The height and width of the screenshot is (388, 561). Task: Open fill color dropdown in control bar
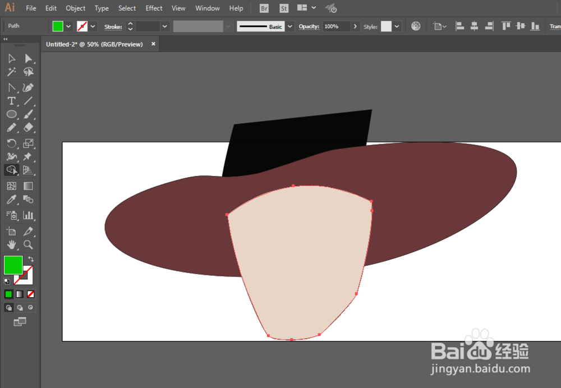coord(68,26)
